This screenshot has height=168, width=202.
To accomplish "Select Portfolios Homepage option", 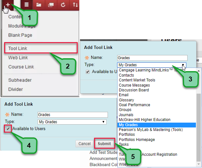I will point(137,139).
